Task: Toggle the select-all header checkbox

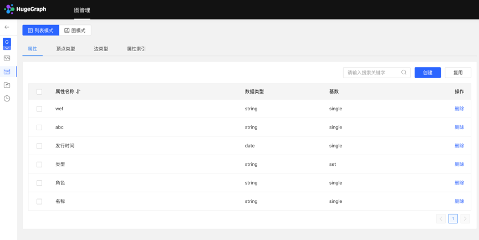Action: click(39, 91)
